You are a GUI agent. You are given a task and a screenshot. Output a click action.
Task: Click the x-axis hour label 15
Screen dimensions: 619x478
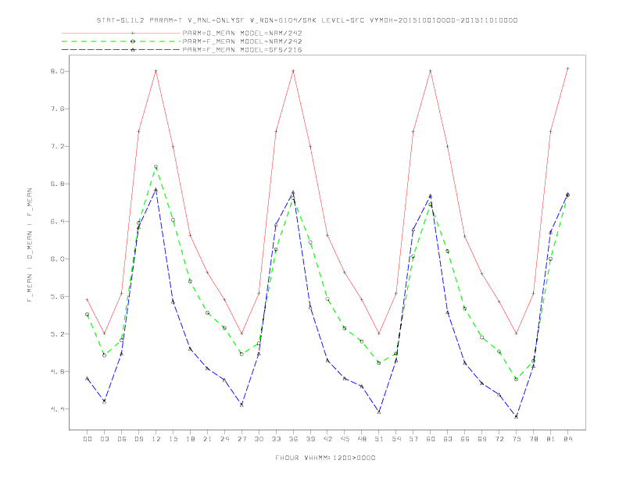coord(173,439)
